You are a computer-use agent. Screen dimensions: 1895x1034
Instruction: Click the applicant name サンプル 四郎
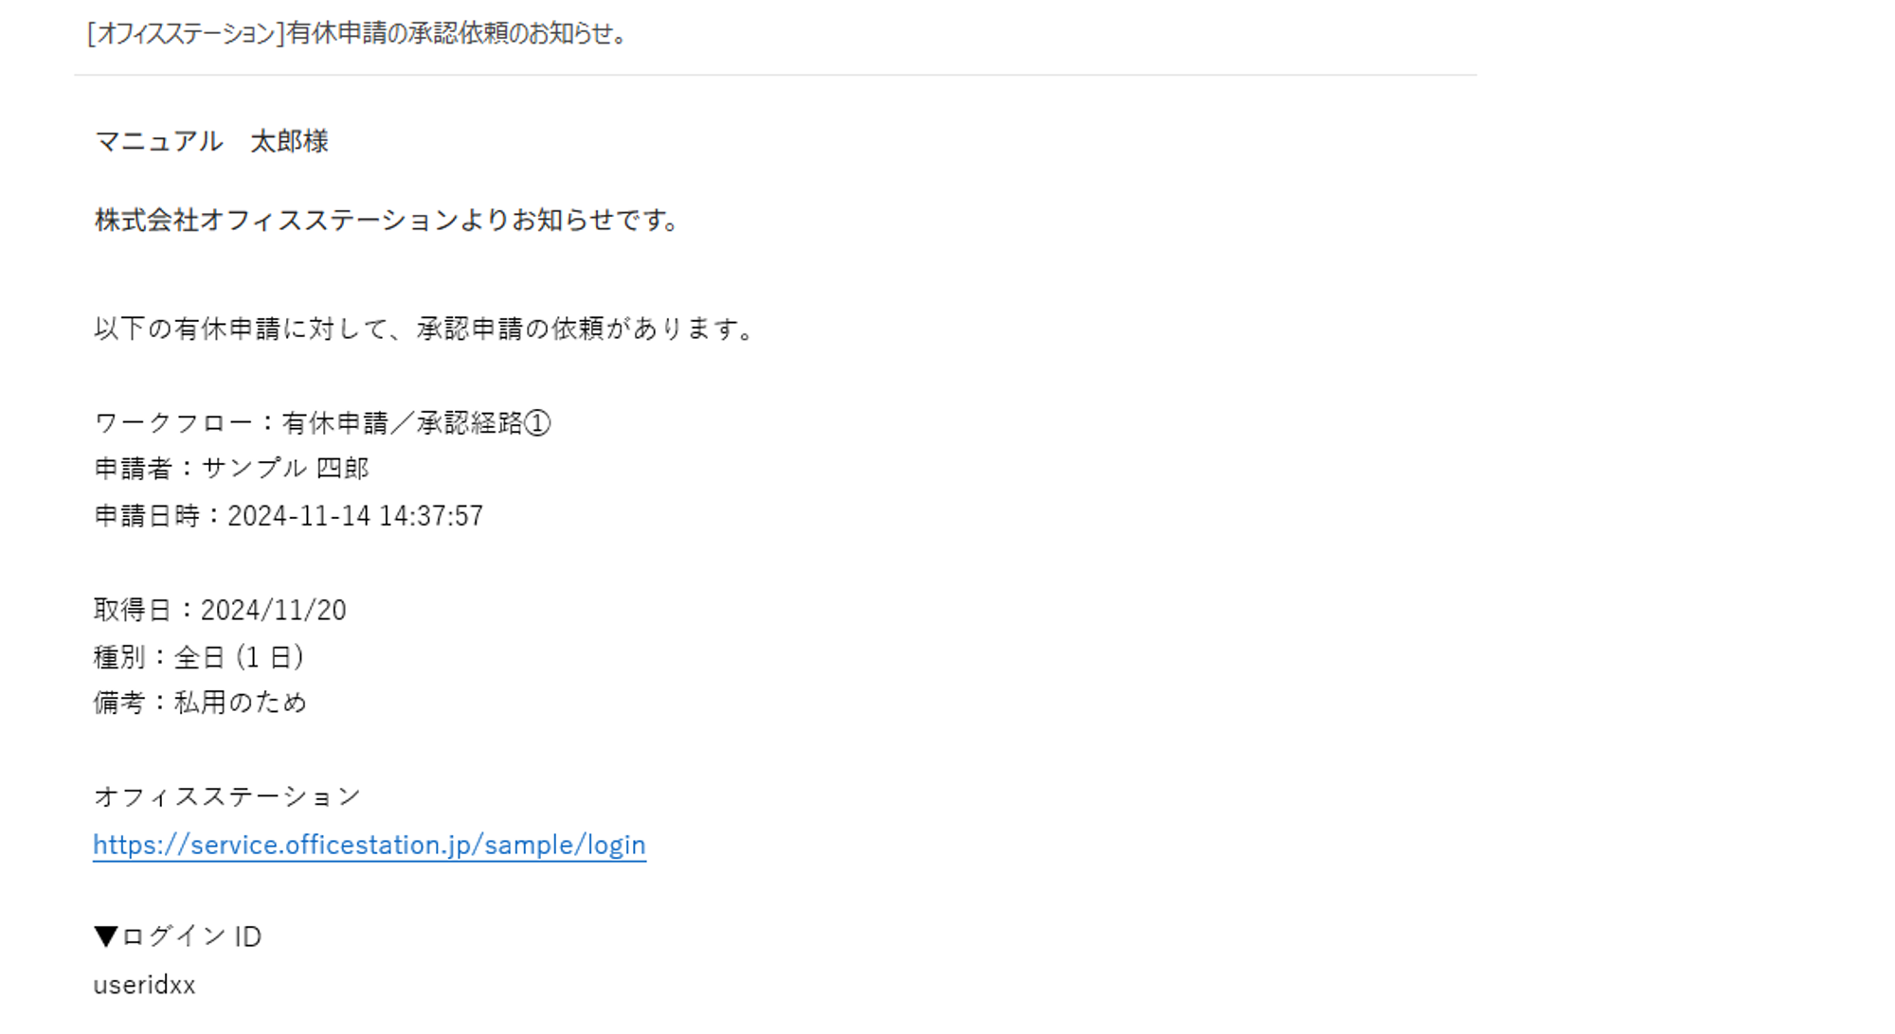coord(285,469)
